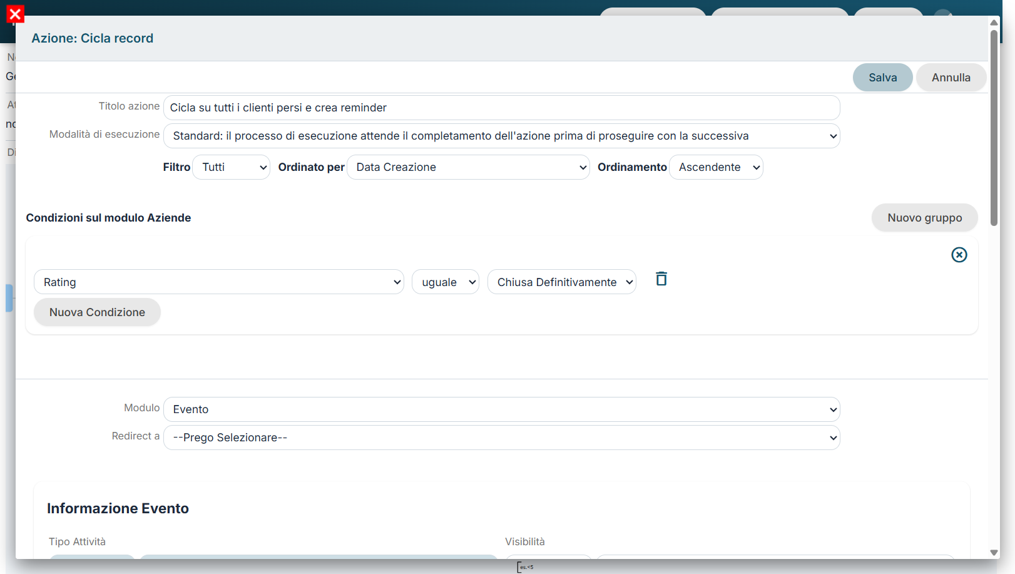Screen dimensions: 1015x574
Task: Click the scrollbar down arrow
Action: [x=994, y=553]
